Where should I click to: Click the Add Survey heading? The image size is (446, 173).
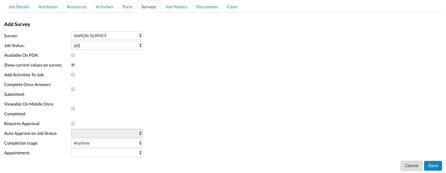[x=17, y=24]
